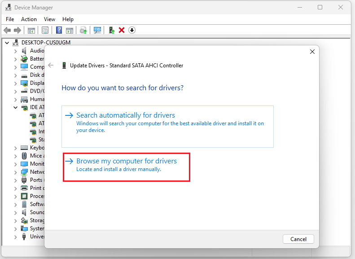Expand the Ports category chevron

(15, 180)
